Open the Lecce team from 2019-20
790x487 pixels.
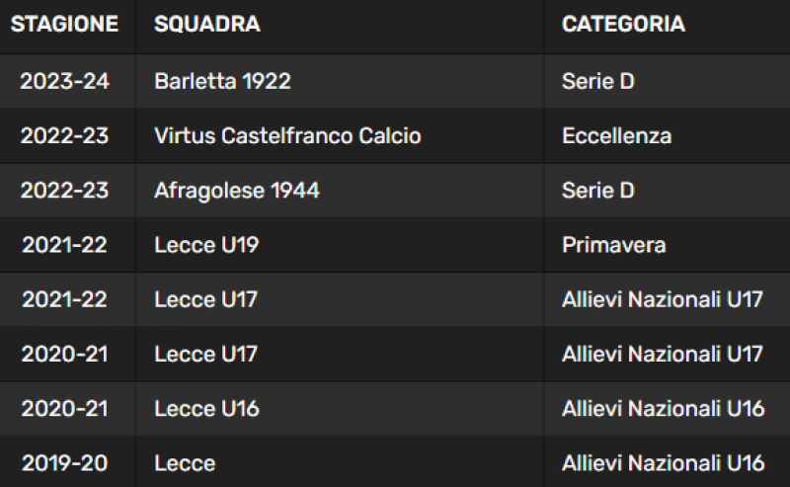(185, 463)
